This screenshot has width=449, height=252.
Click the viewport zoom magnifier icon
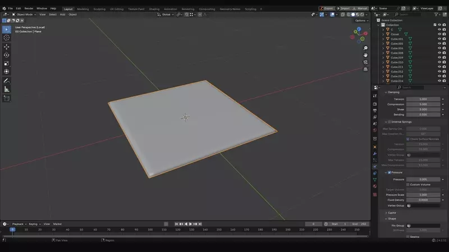point(365,48)
